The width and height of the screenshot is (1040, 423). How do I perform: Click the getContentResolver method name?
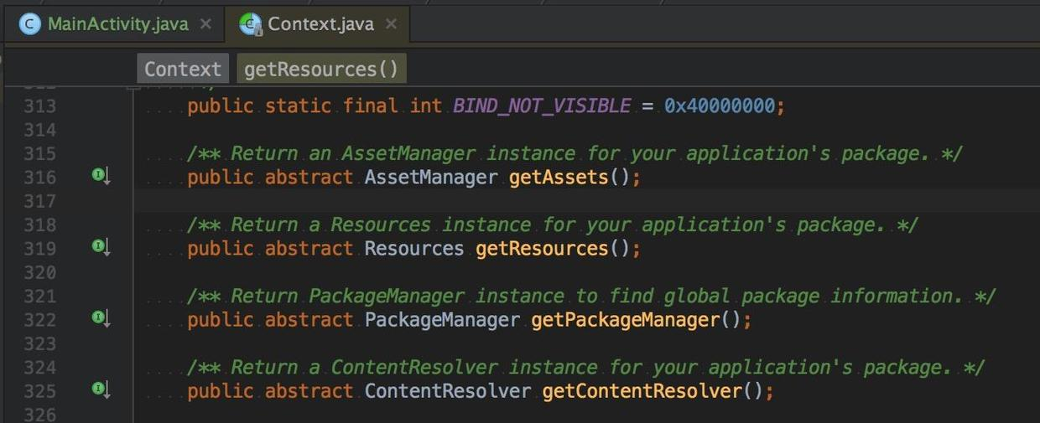642,391
